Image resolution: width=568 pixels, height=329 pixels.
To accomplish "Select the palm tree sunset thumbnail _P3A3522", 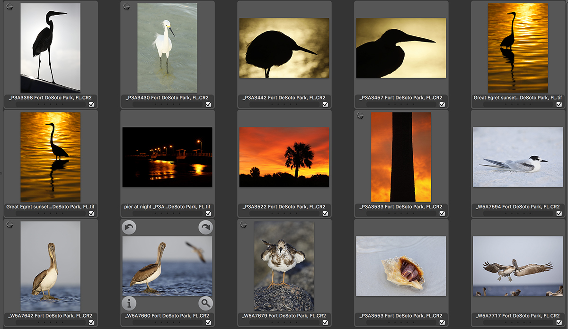I will [x=284, y=157].
